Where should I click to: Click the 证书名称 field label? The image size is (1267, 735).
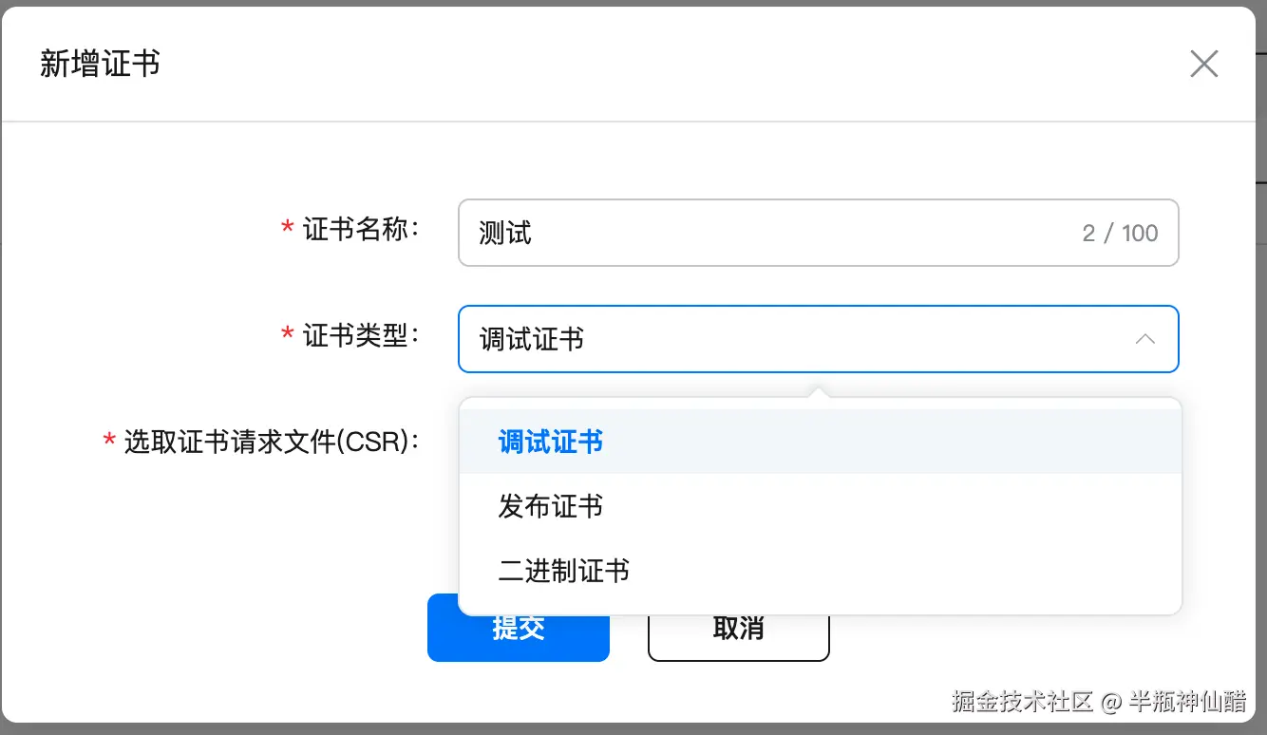point(361,230)
